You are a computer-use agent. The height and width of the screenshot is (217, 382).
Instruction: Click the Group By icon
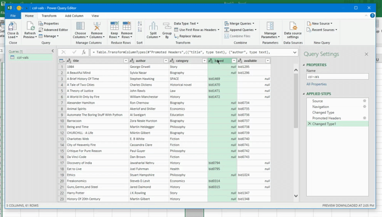click(x=167, y=30)
